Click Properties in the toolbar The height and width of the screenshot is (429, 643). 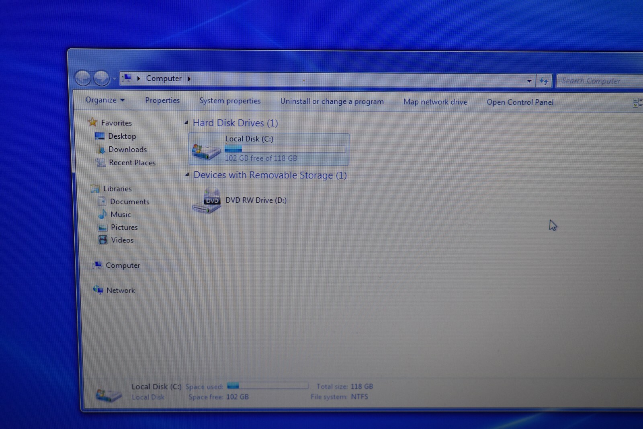coord(162,101)
